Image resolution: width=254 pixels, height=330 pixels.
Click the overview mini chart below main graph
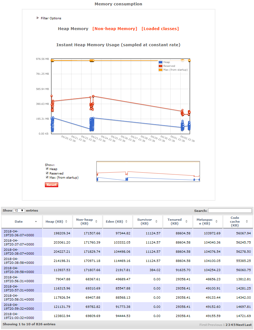pos(148,172)
